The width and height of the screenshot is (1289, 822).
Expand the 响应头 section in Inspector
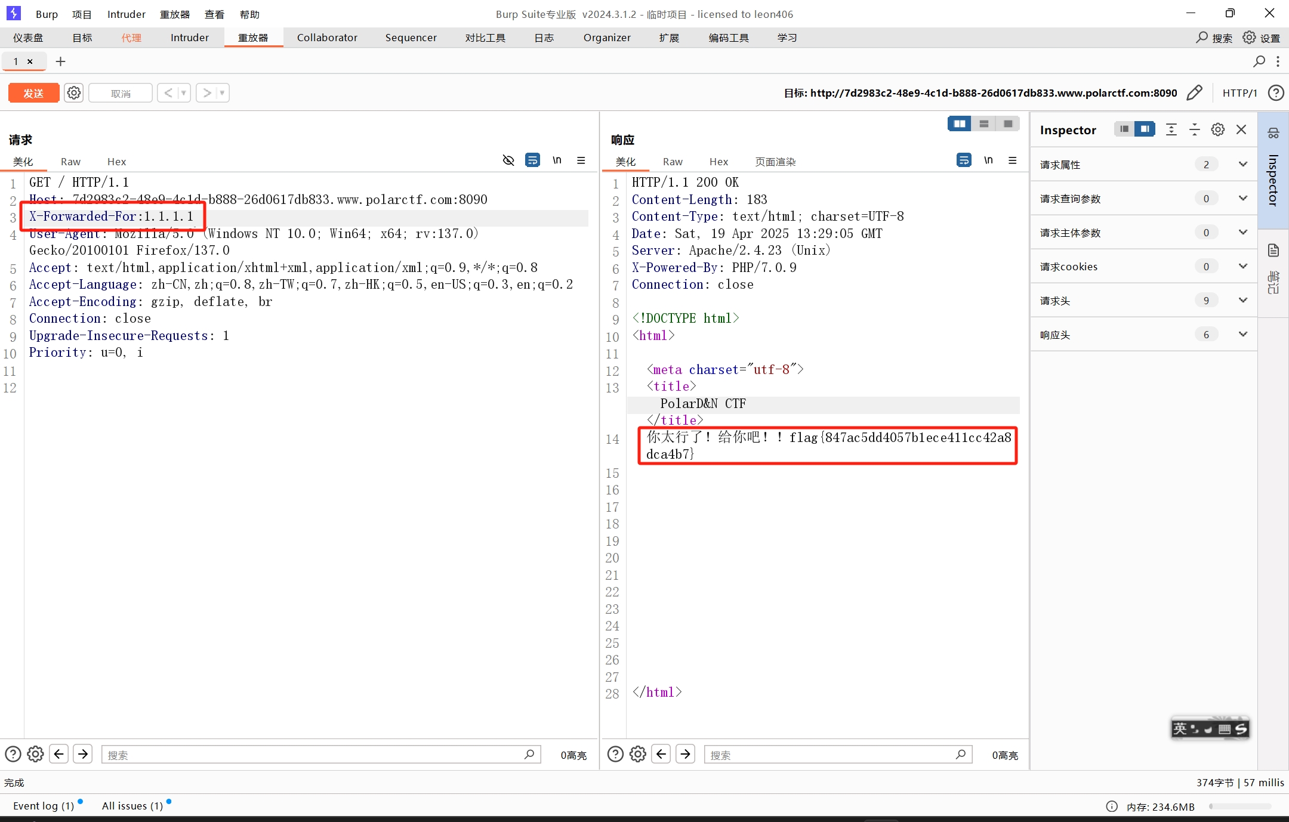point(1242,335)
